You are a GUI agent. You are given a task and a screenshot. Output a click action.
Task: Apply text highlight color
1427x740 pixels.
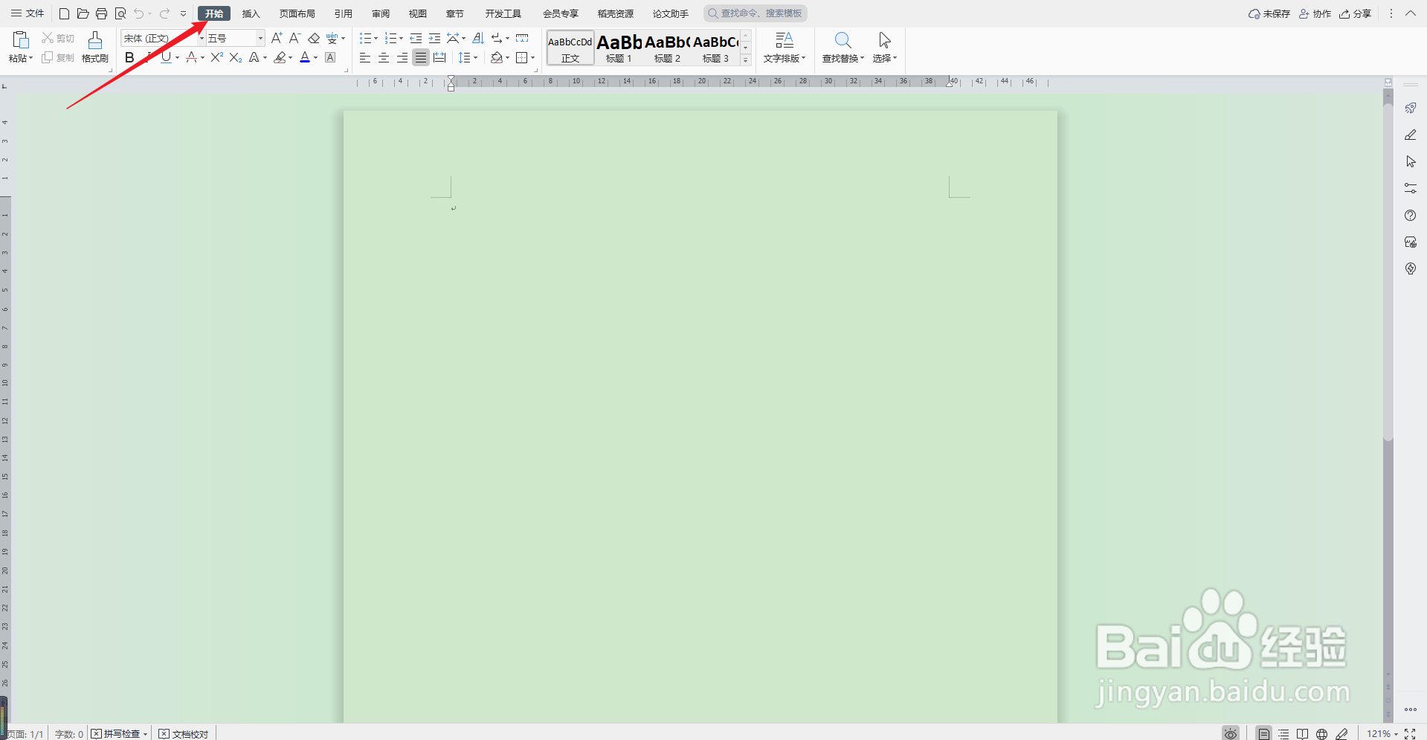pyautogui.click(x=280, y=57)
